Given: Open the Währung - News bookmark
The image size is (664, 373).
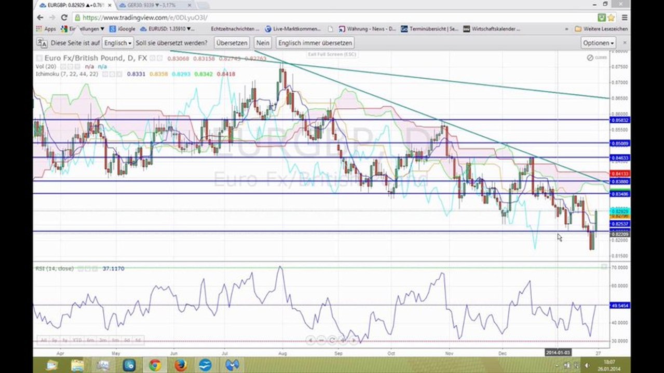Looking at the screenshot, I should coord(367,29).
